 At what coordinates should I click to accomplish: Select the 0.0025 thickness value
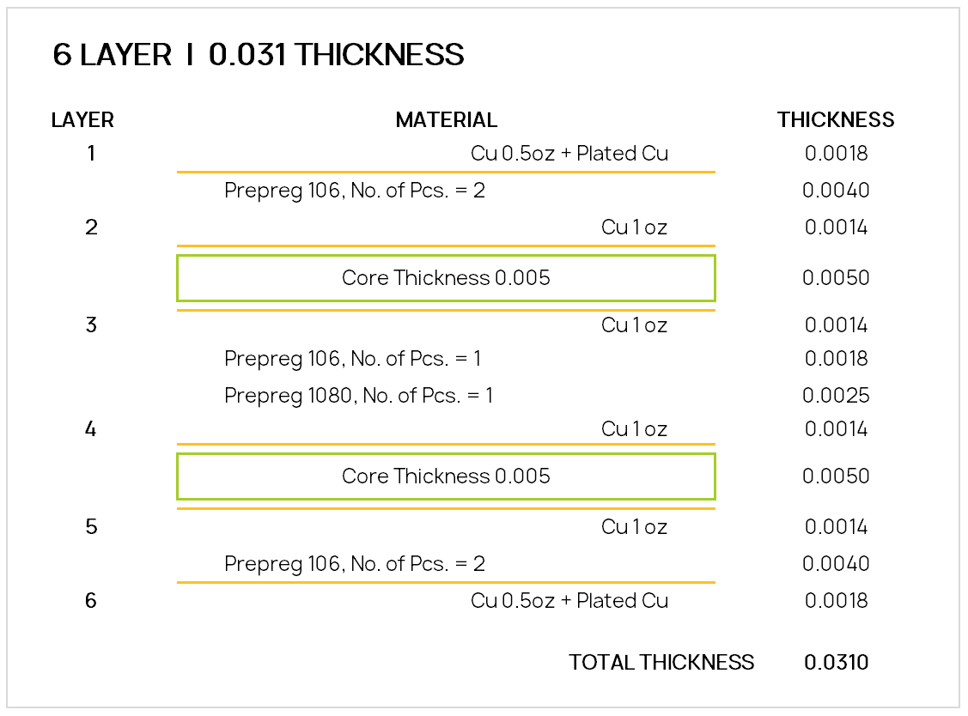[836, 396]
